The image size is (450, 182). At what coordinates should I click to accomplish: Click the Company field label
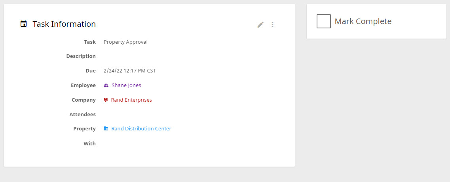84,100
